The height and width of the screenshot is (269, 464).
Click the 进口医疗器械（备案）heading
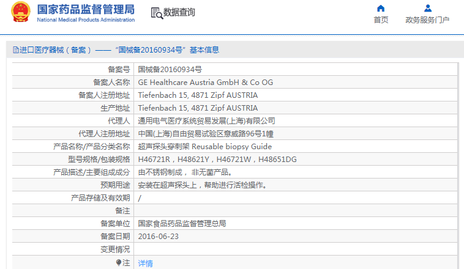point(55,50)
